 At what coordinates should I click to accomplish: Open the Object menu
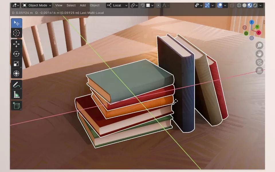point(95,5)
